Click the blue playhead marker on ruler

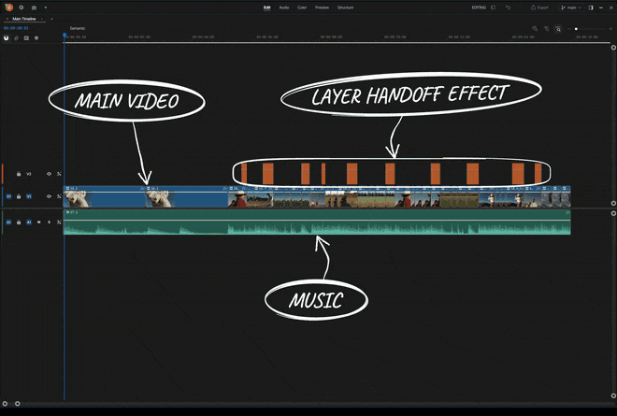tap(65, 36)
